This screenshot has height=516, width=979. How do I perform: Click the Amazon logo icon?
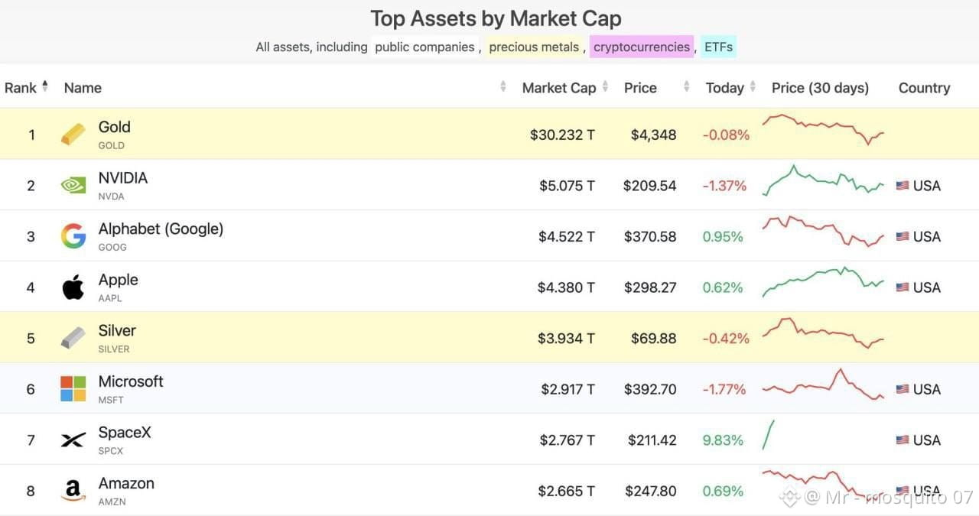coord(73,491)
